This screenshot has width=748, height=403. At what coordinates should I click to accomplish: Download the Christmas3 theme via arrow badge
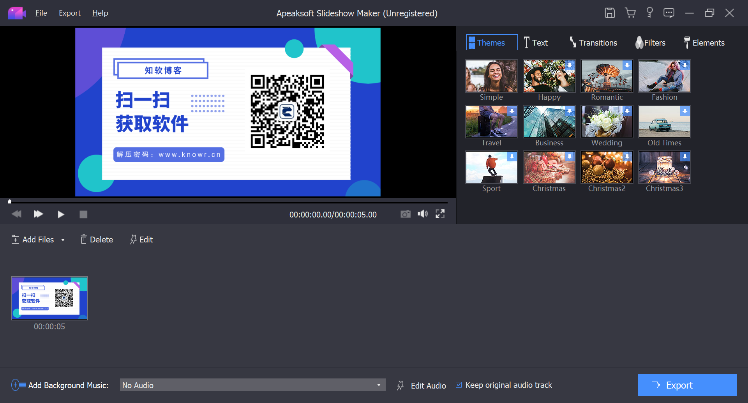685,157
